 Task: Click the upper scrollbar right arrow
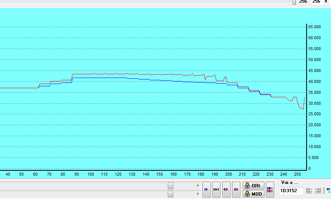(x=198, y=185)
